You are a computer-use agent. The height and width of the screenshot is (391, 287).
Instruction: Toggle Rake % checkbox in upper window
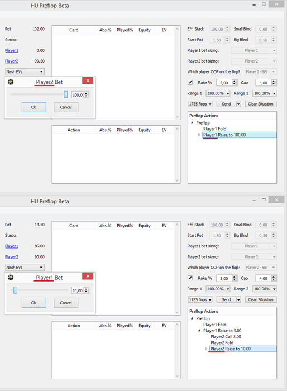pos(190,82)
